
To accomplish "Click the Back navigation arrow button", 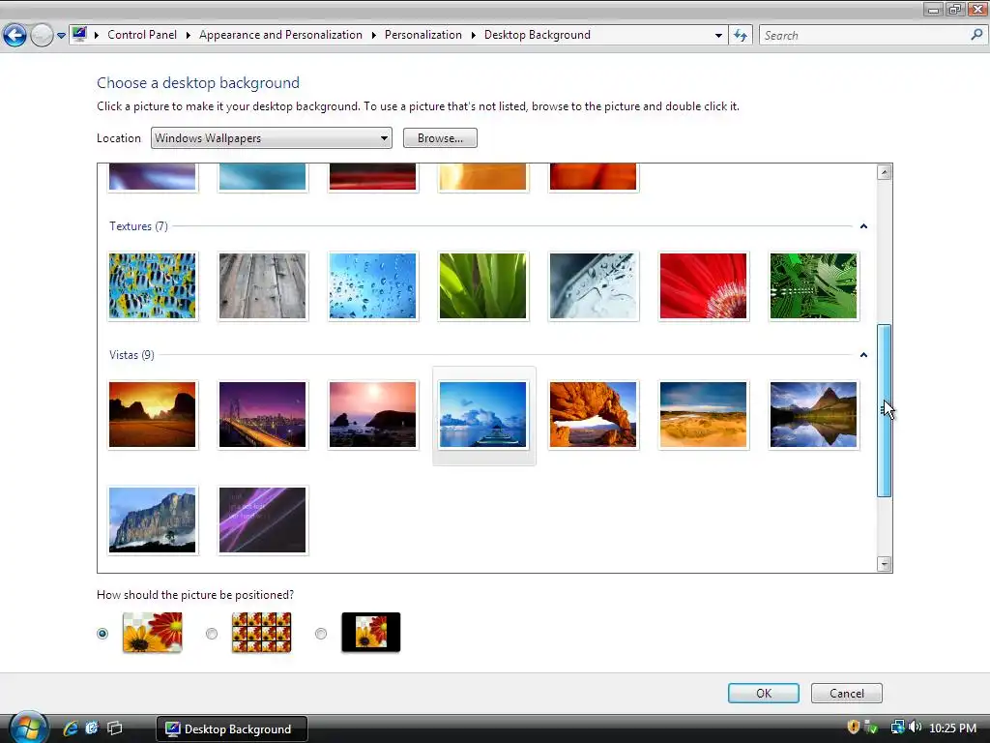I will click(x=15, y=36).
